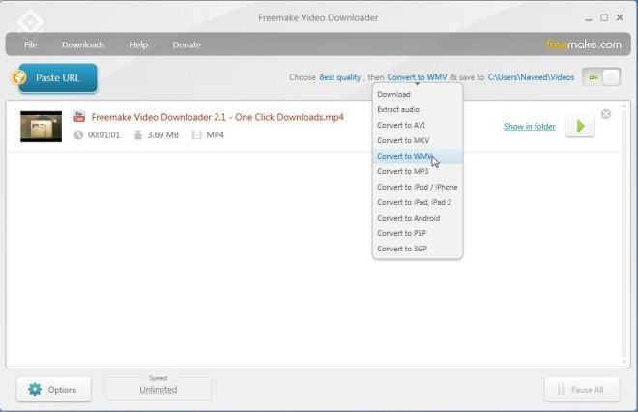
Task: Choose Convert to AVI option
Action: coord(418,125)
